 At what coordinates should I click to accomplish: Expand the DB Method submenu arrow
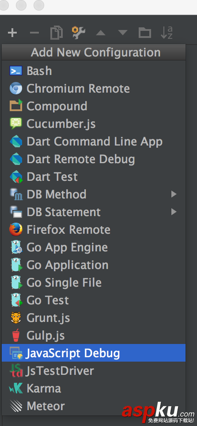point(174,194)
